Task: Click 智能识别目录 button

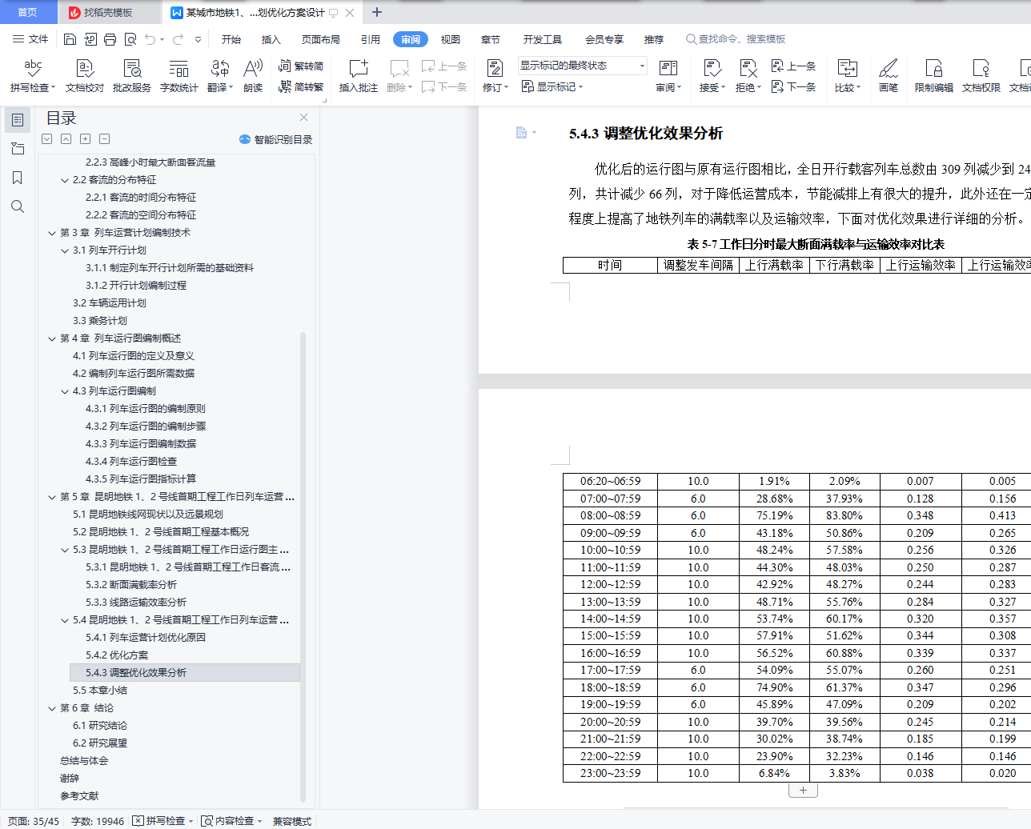Action: [275, 139]
